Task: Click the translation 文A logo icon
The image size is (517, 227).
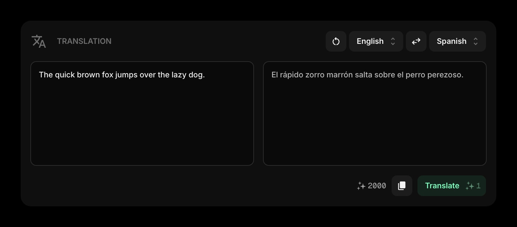Action: (39, 41)
